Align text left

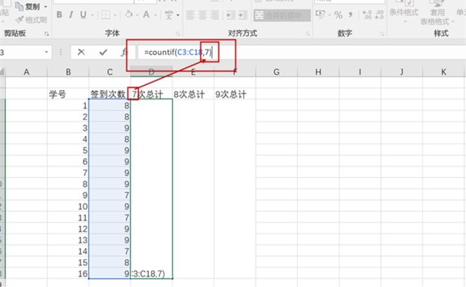(x=190, y=15)
